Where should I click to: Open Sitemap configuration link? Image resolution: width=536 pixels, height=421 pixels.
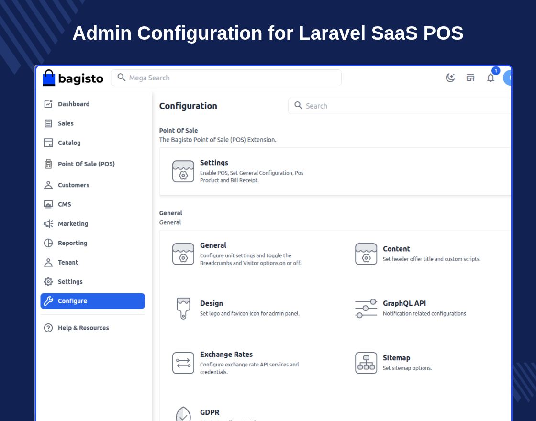pos(397,358)
